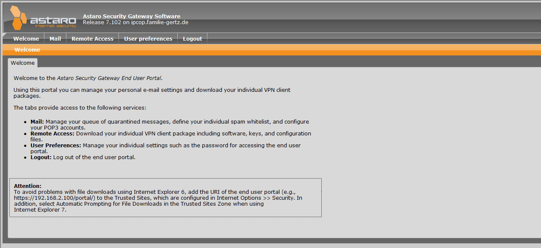541x248 pixels.
Task: Select the Welcome tab under the orange bar
Action: tap(22, 63)
